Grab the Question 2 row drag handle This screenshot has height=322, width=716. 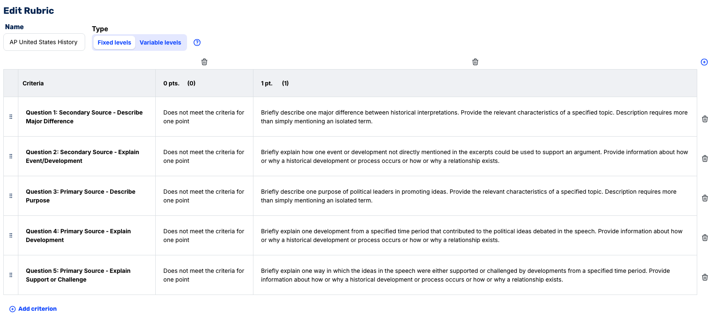pos(11,156)
